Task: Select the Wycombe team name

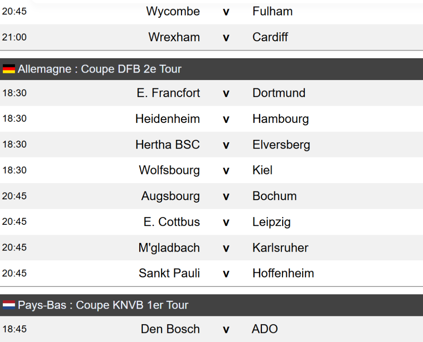Action: click(x=173, y=11)
